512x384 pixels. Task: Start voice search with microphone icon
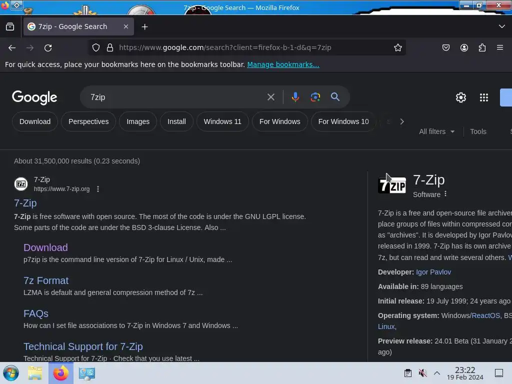(295, 97)
